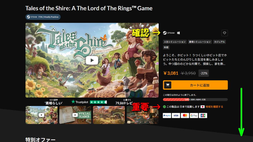Click the PayPal payment icon
The image size is (253, 142).
[x=167, y=115]
